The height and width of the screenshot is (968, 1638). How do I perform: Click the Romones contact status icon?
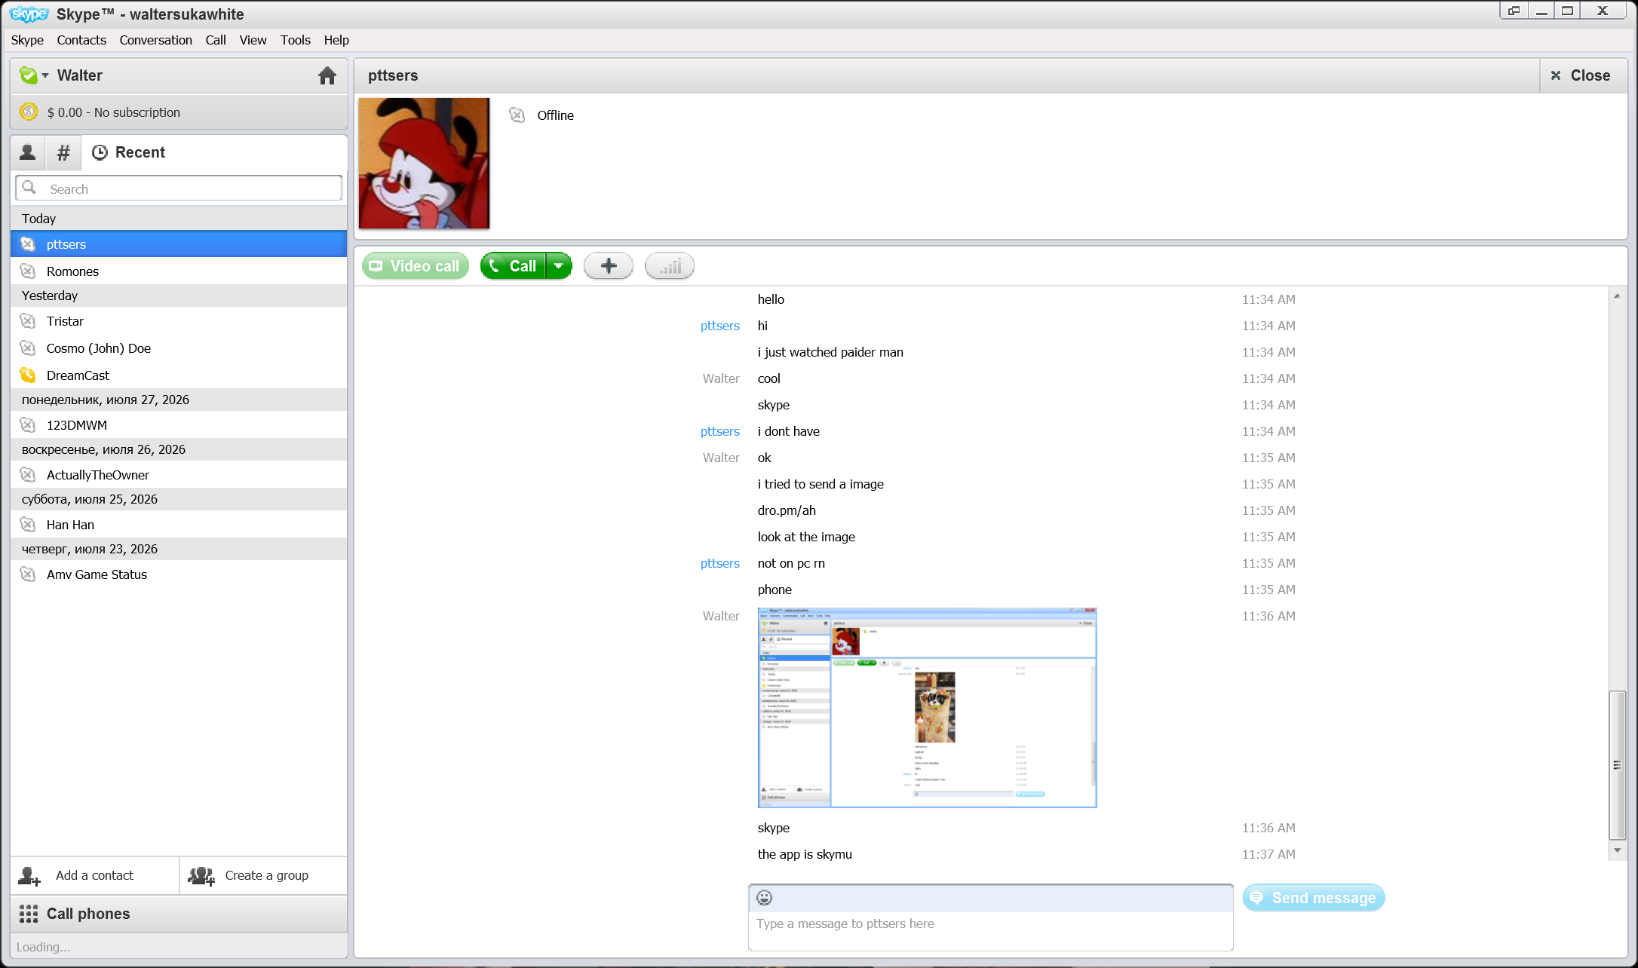28,271
